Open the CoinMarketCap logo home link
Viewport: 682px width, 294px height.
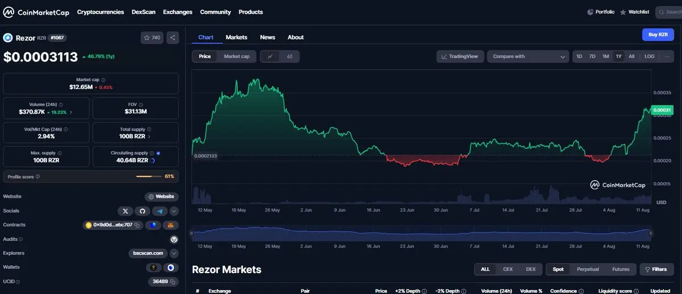pos(37,12)
